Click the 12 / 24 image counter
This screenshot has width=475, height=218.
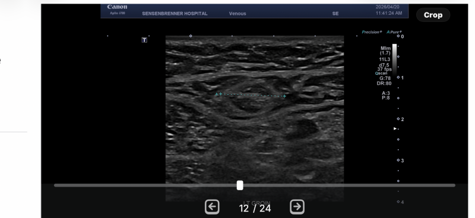coord(255,209)
